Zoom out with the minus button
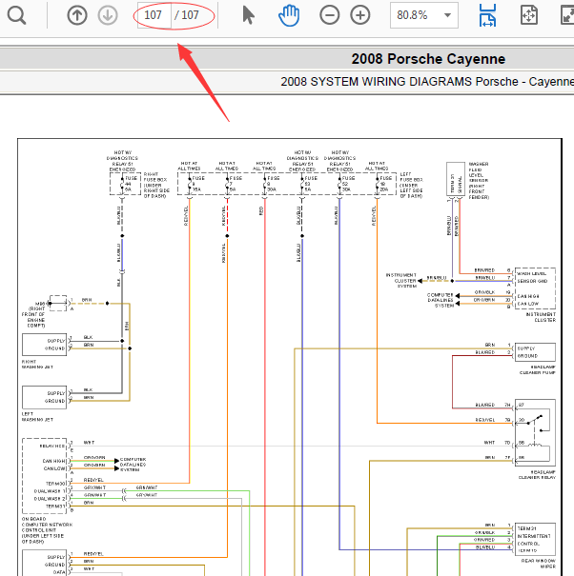Image resolution: width=574 pixels, height=576 pixels. coord(329,15)
